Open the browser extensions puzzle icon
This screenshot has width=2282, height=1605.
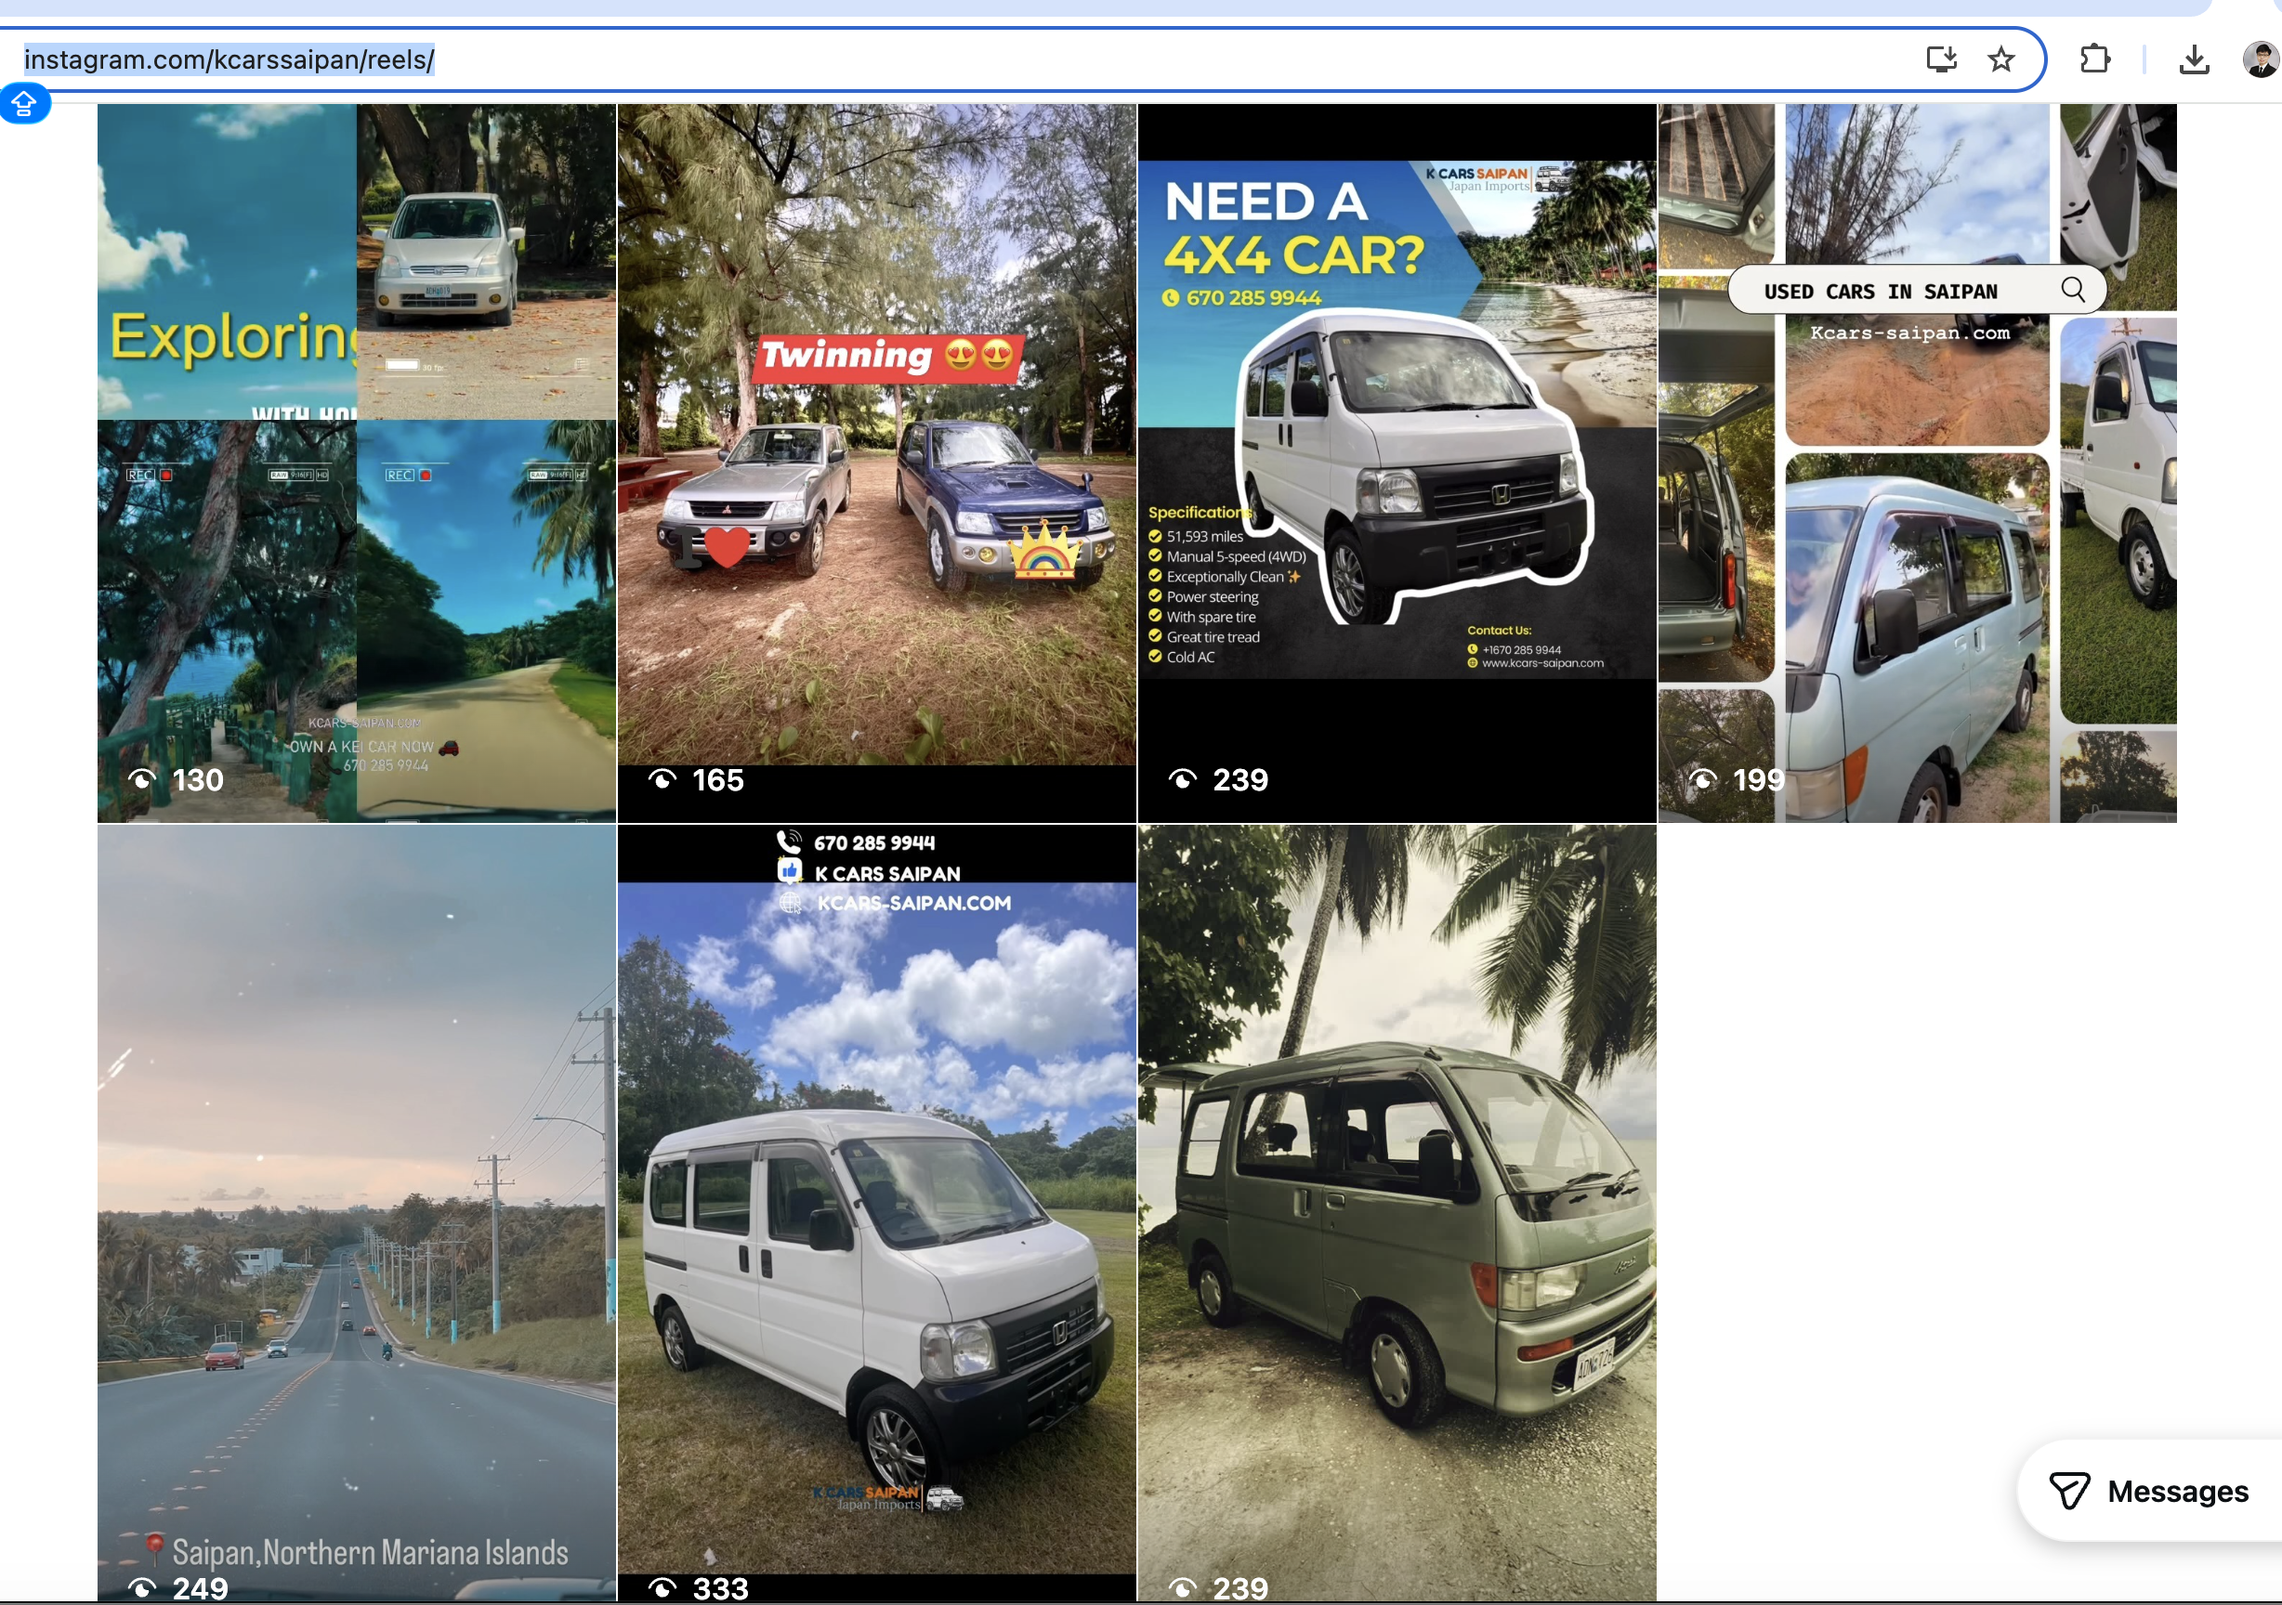(x=2094, y=59)
